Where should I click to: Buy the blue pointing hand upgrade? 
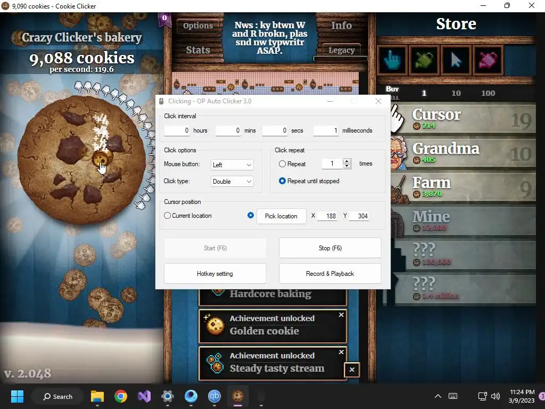click(392, 60)
